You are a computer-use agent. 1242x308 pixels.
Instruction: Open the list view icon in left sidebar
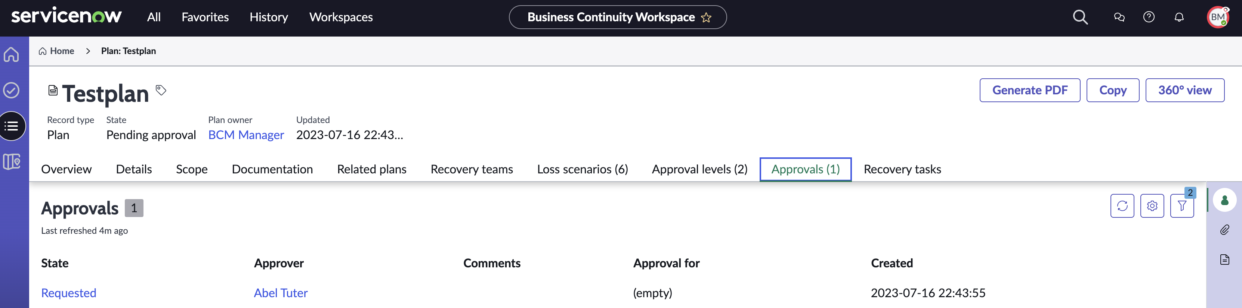coord(12,126)
